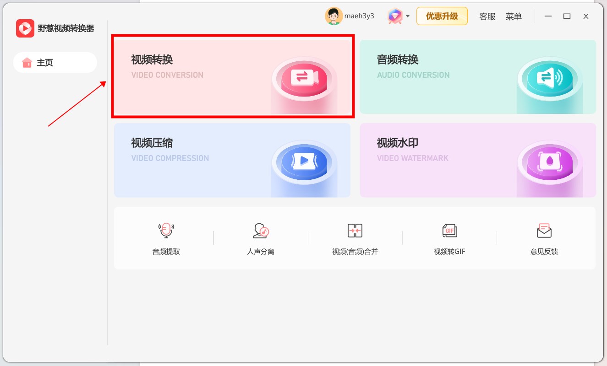Viewport: 607px width, 366px height.
Task: Click the VIDEO COMPRESSION subtitle text
Action: click(170, 158)
